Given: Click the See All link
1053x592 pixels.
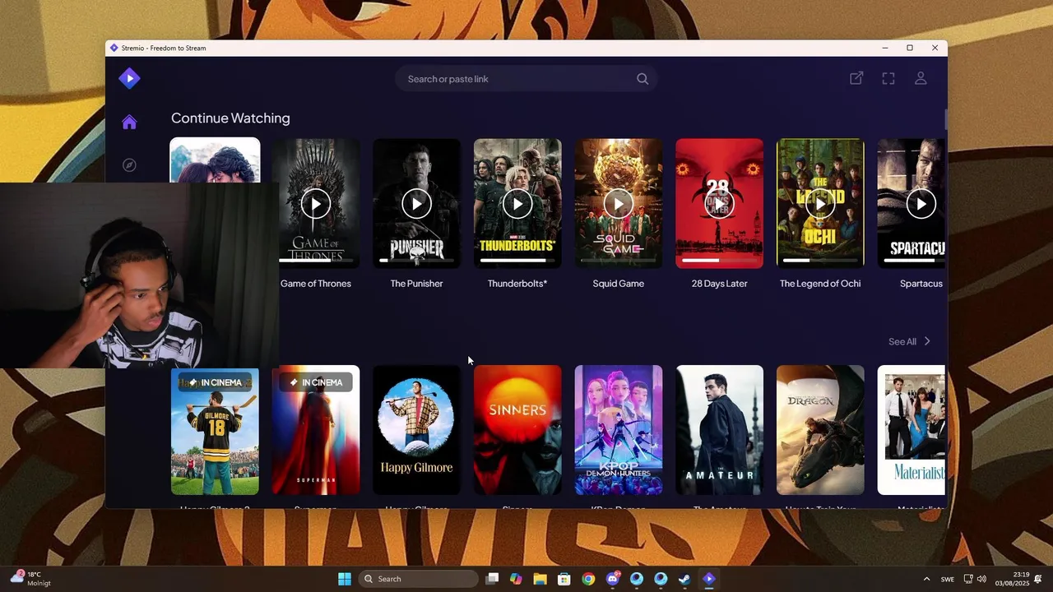Looking at the screenshot, I should [902, 341].
